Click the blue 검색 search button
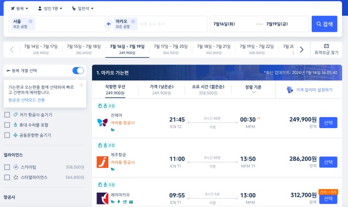348x207 pixels. 324,24
